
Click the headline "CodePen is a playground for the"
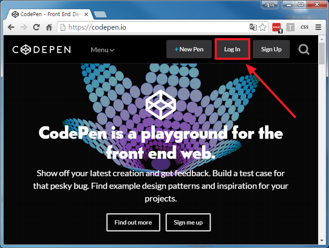coord(161,133)
